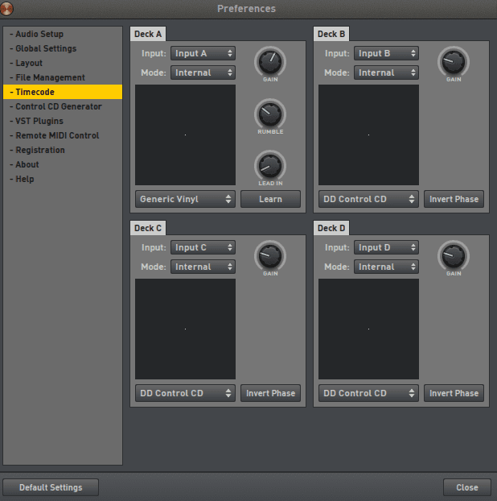Screen dimensions: 497x501
Task: Open Deck A Input dropdown
Action: pyautogui.click(x=203, y=53)
